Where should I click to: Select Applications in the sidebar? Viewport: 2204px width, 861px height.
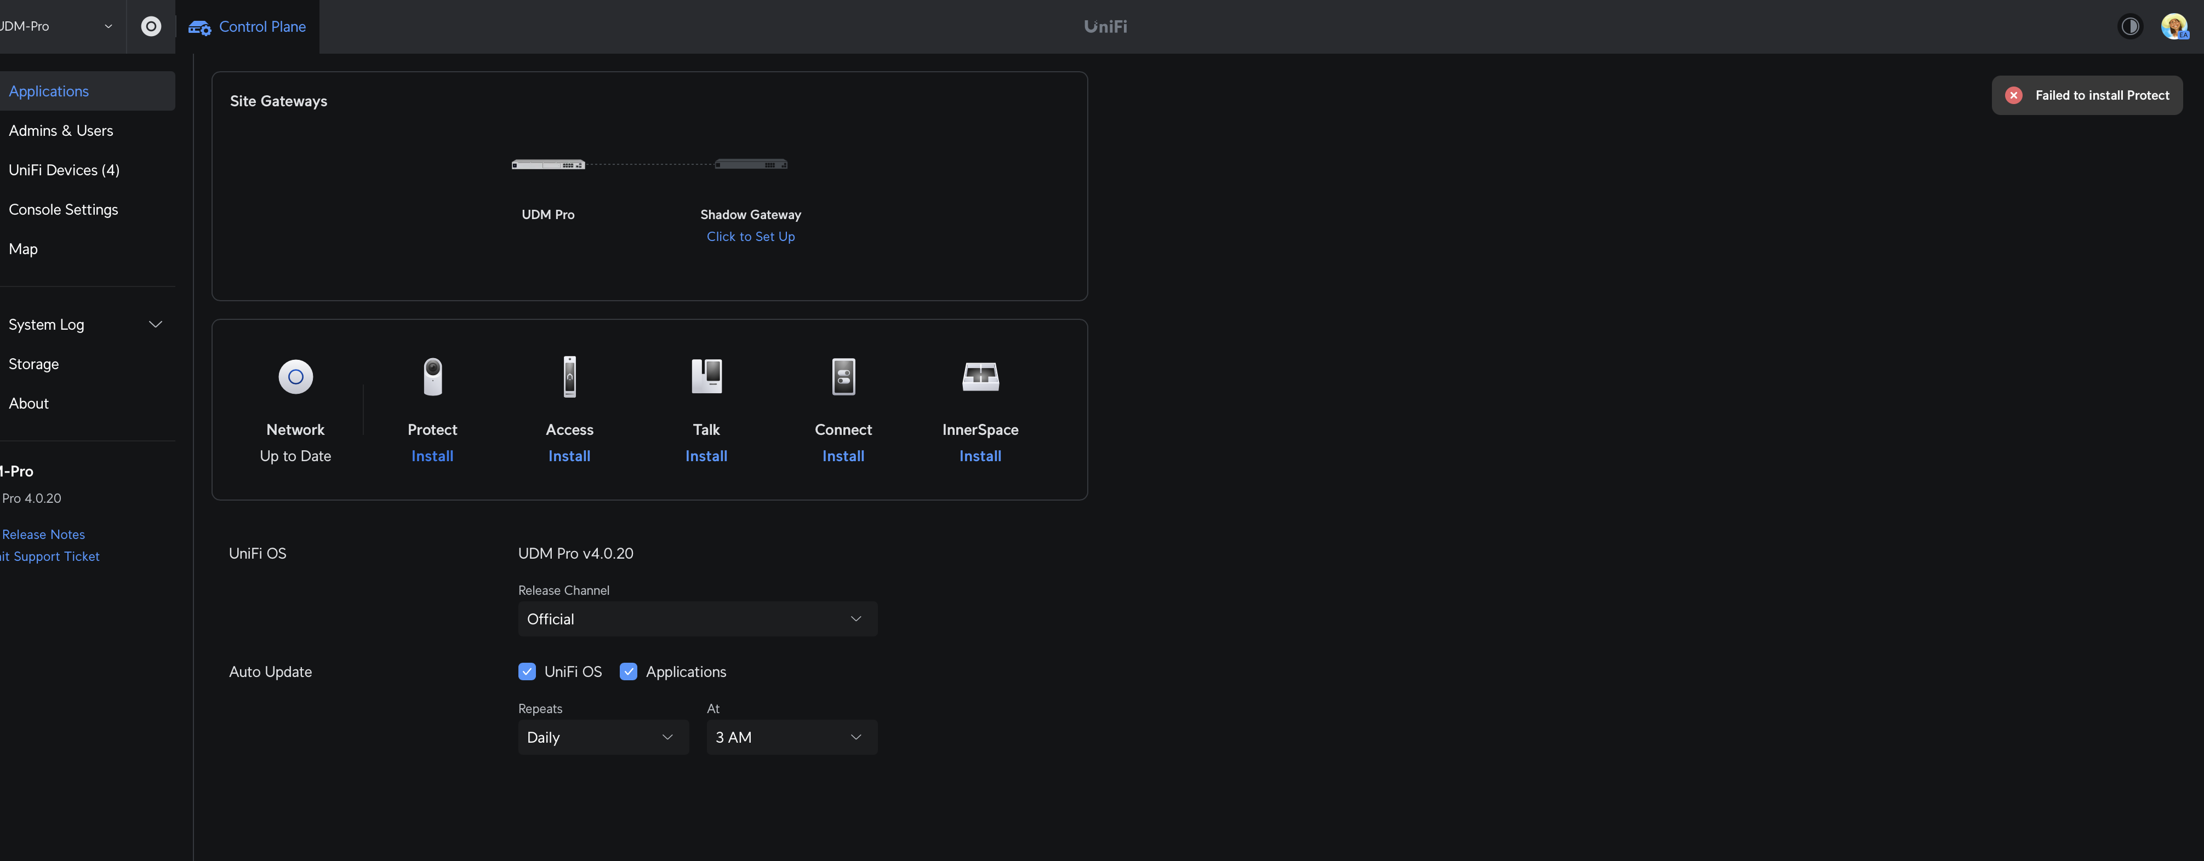point(87,90)
